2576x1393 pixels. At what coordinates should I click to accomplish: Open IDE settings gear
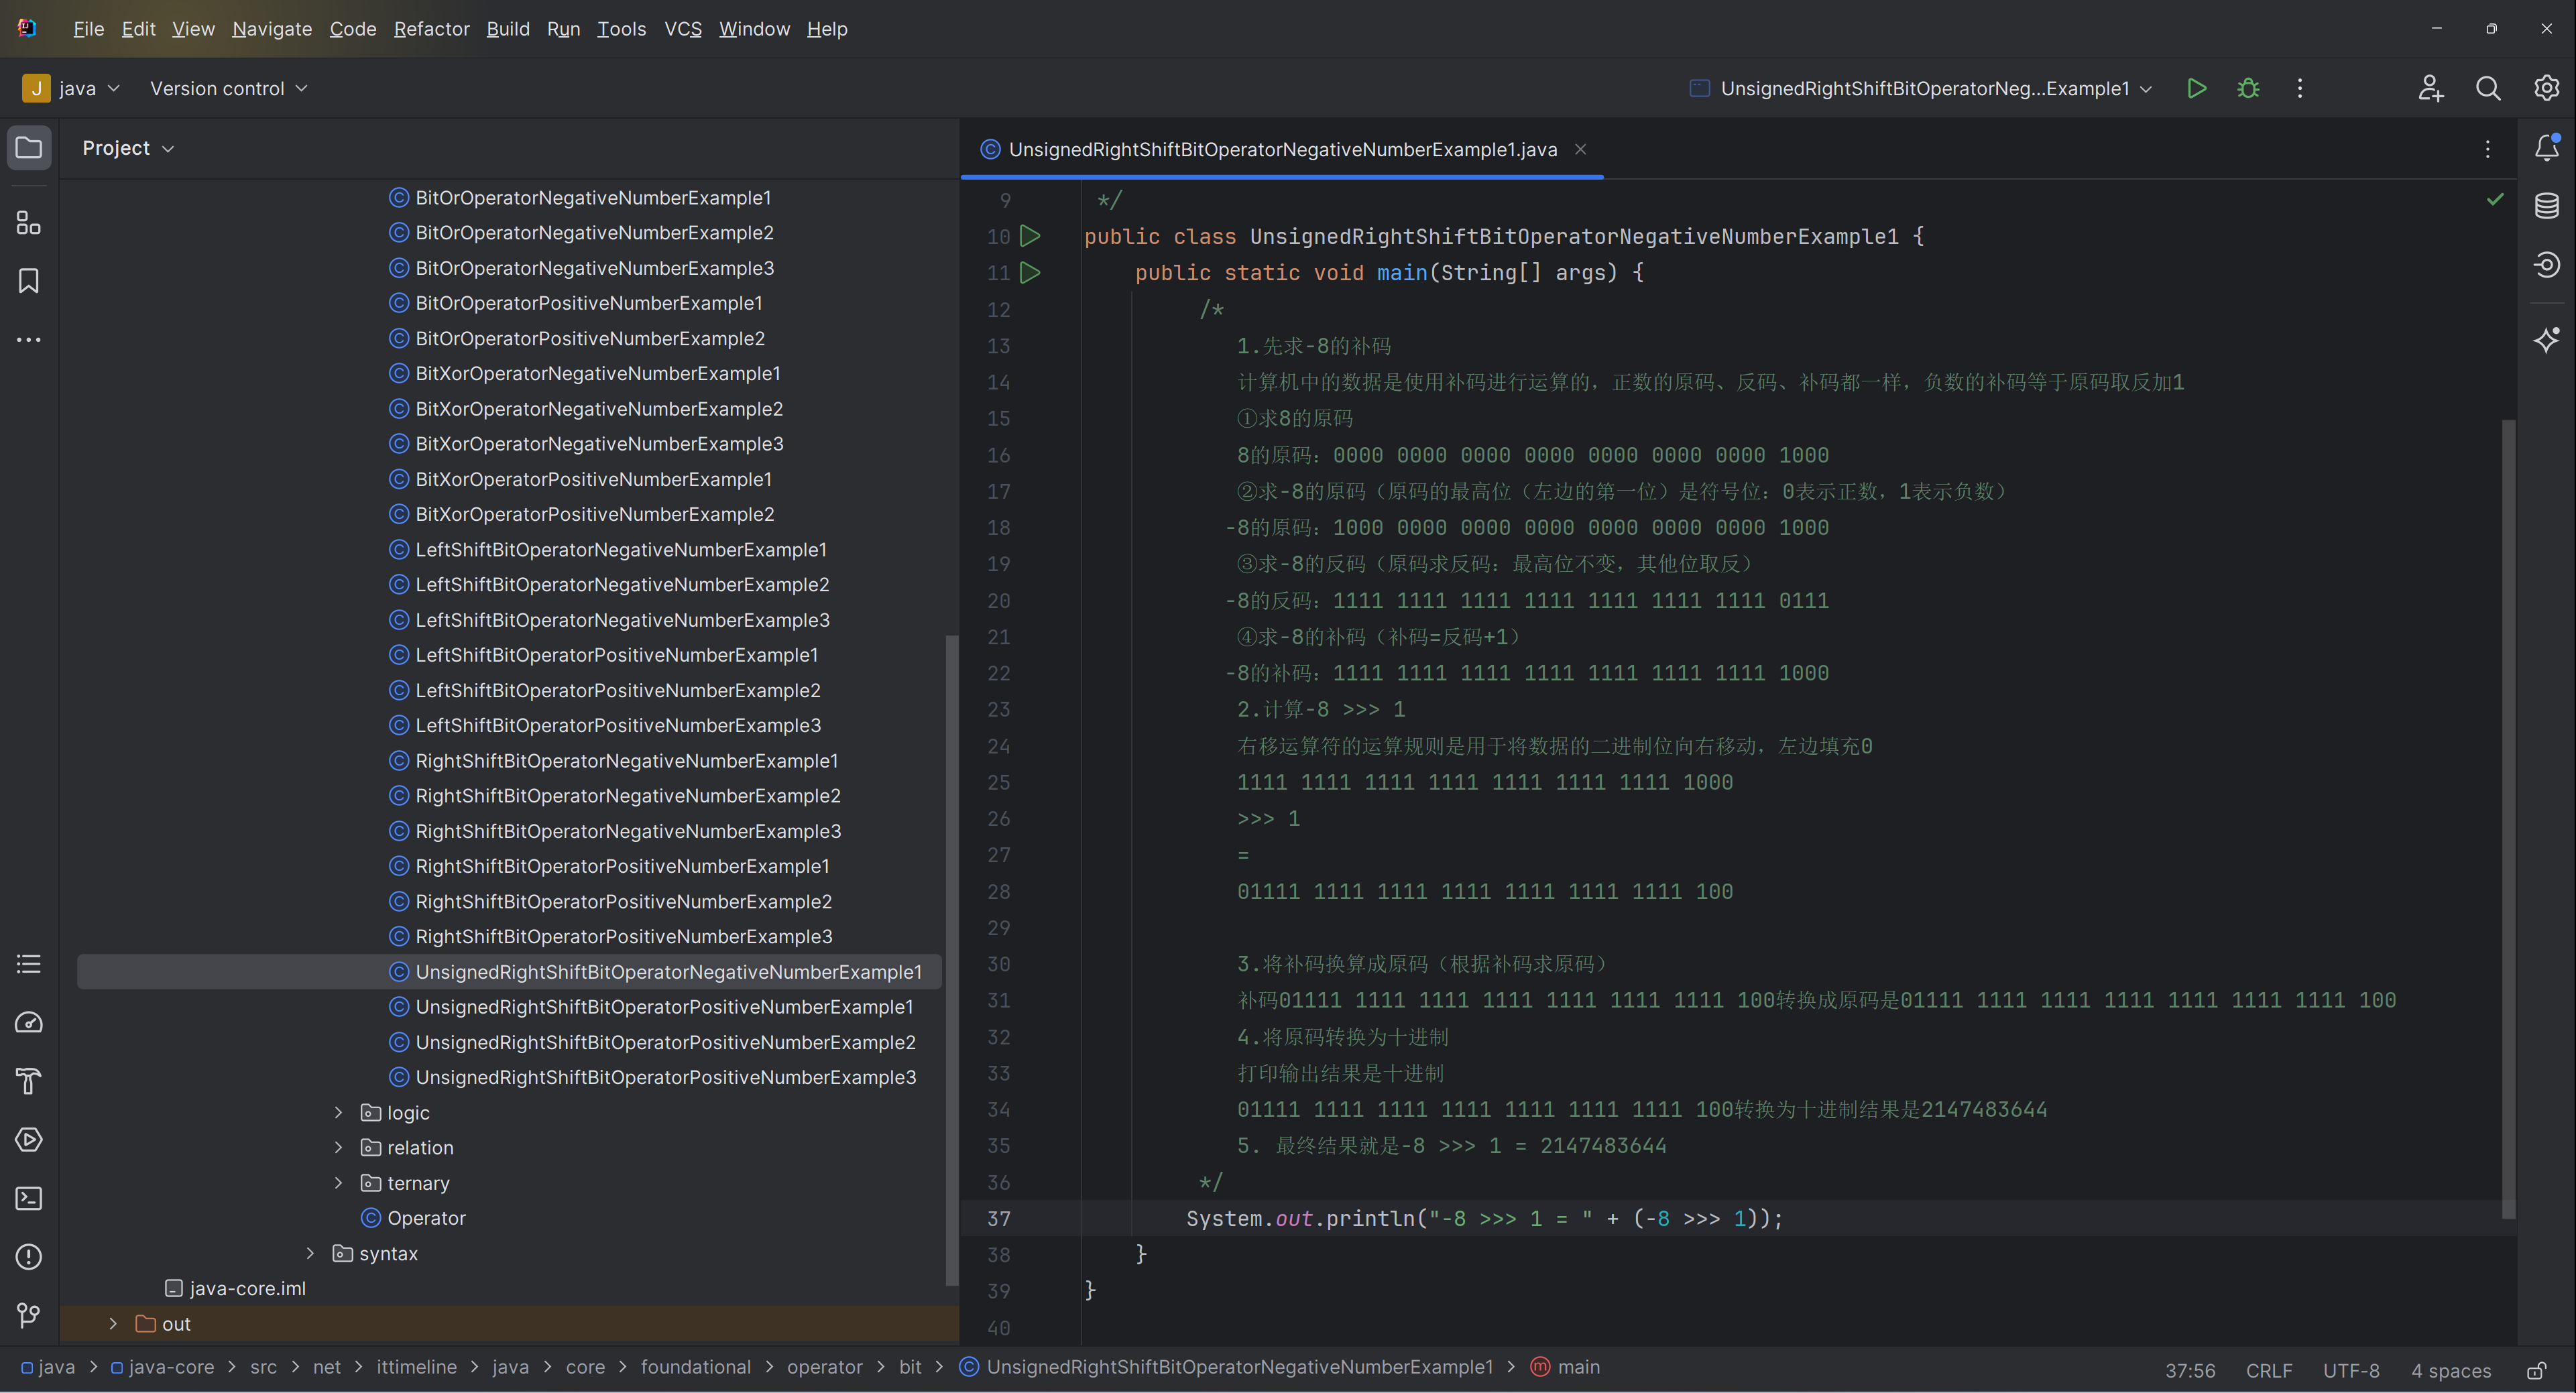click(x=2546, y=88)
